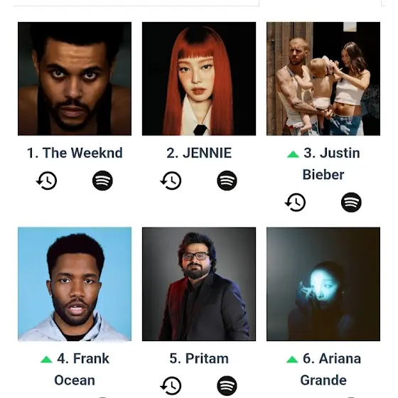This screenshot has height=398, width=398.
Task: Open The Weeknd's history icon
Action: [46, 181]
